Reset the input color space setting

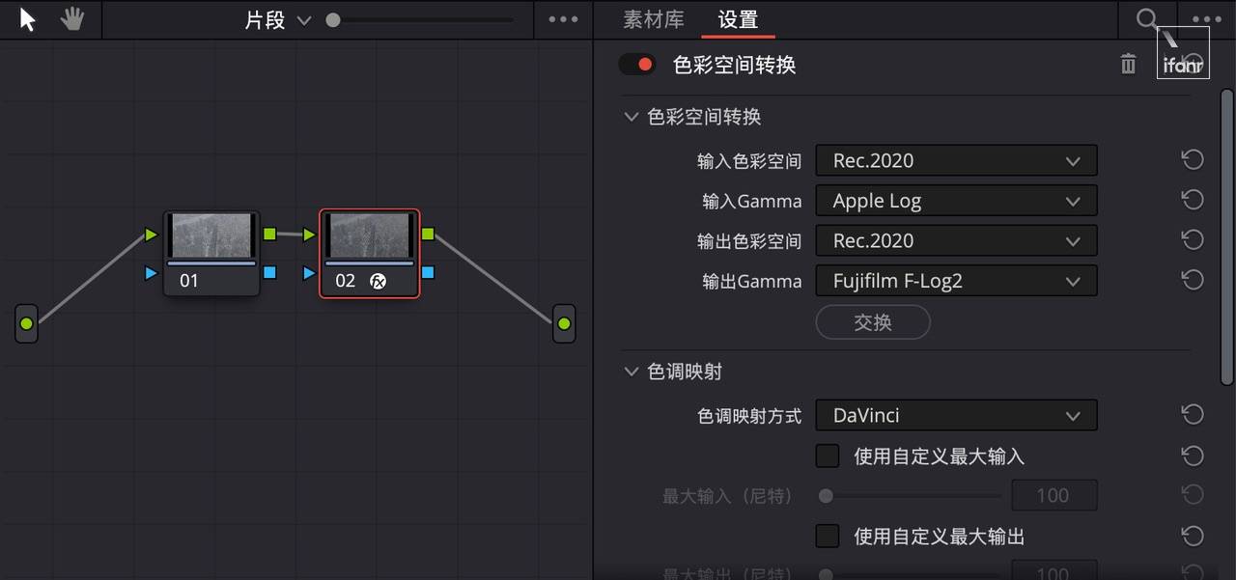click(1193, 160)
